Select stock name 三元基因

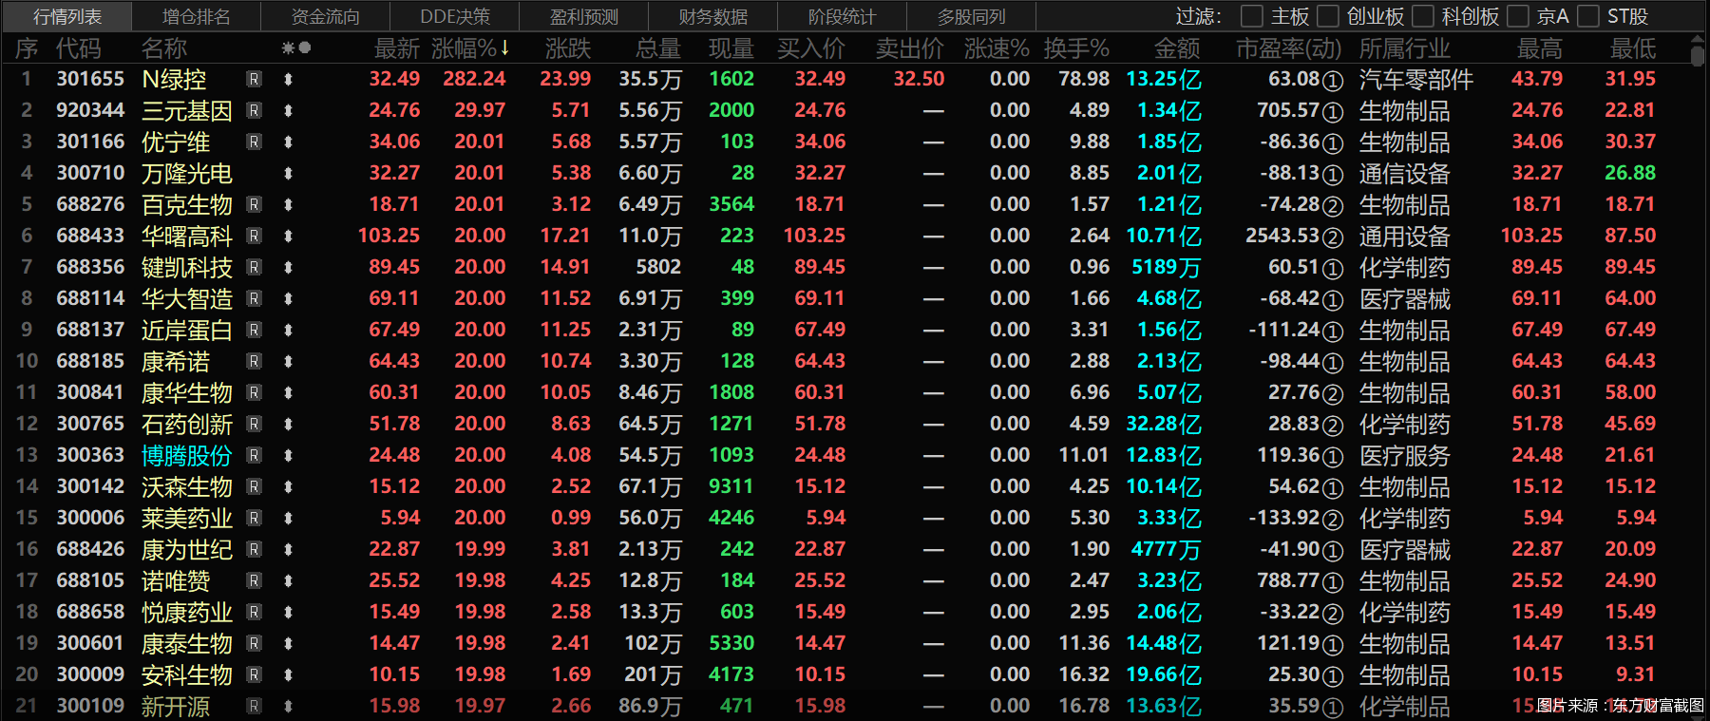click(187, 111)
